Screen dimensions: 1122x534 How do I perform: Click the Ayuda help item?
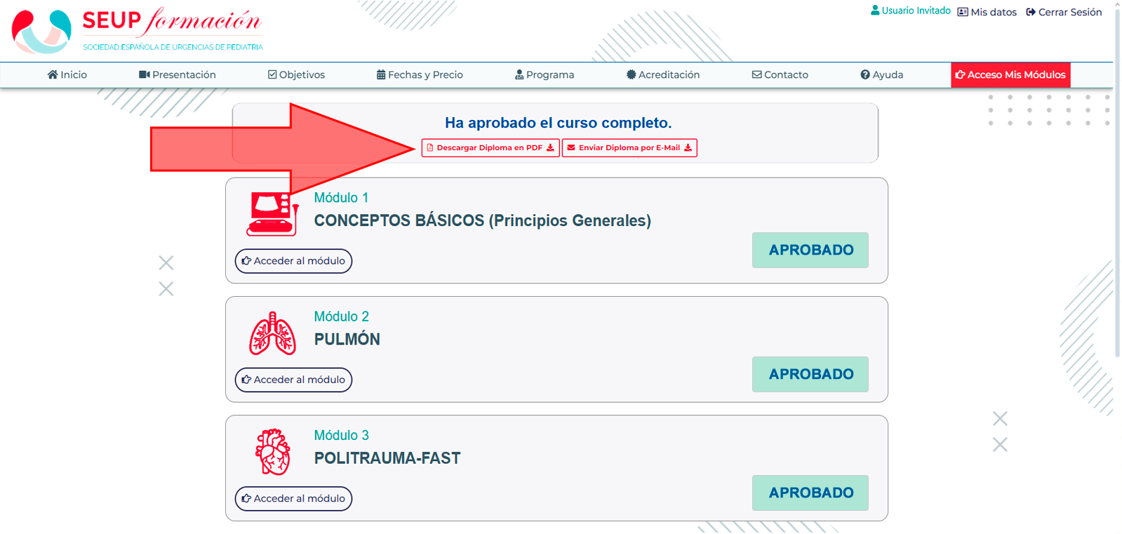pyautogui.click(x=882, y=74)
